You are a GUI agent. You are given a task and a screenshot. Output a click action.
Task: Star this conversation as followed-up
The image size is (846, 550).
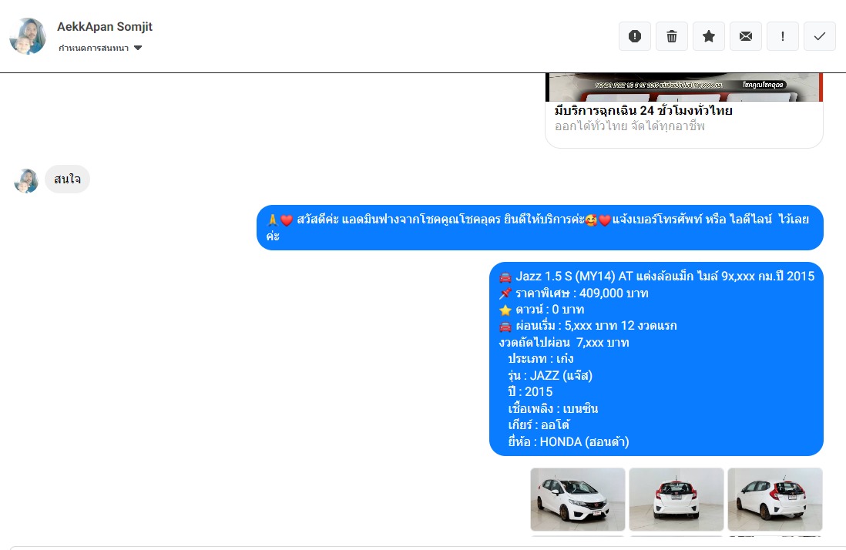[708, 36]
